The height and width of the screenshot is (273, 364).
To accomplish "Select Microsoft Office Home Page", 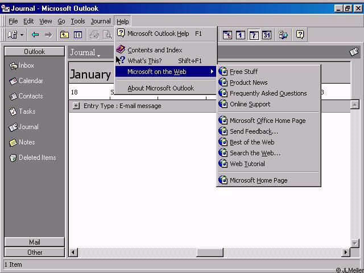I will click(268, 121).
